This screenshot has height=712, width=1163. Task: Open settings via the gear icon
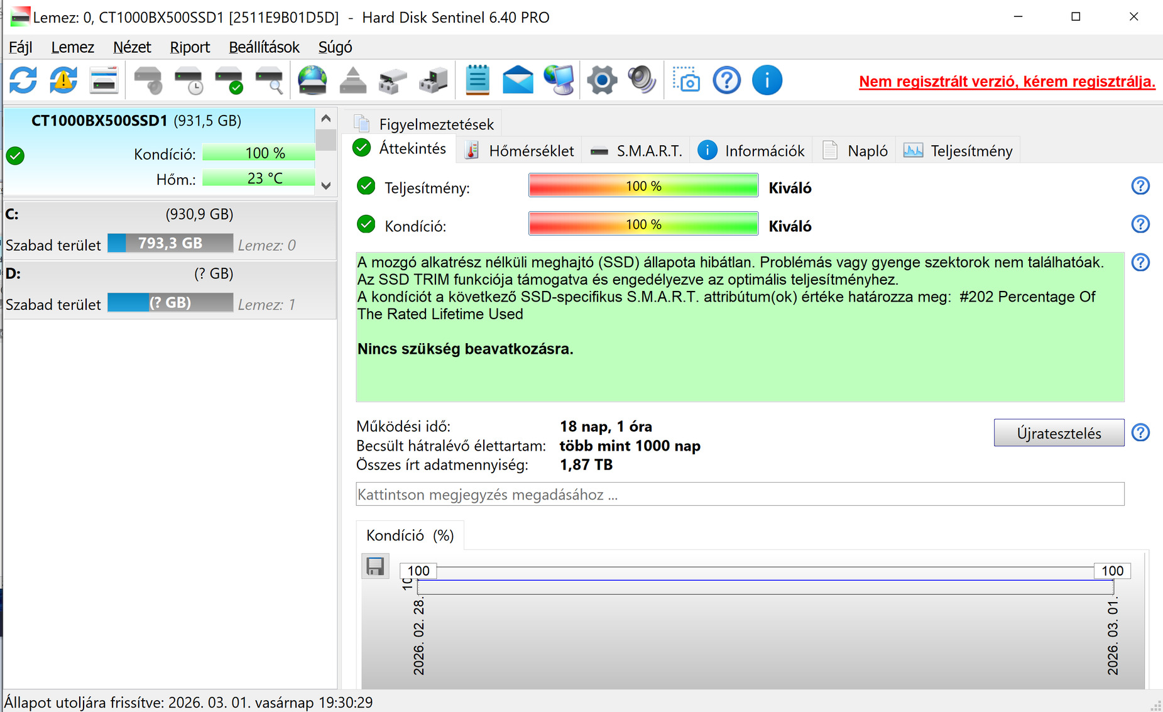[x=602, y=80]
